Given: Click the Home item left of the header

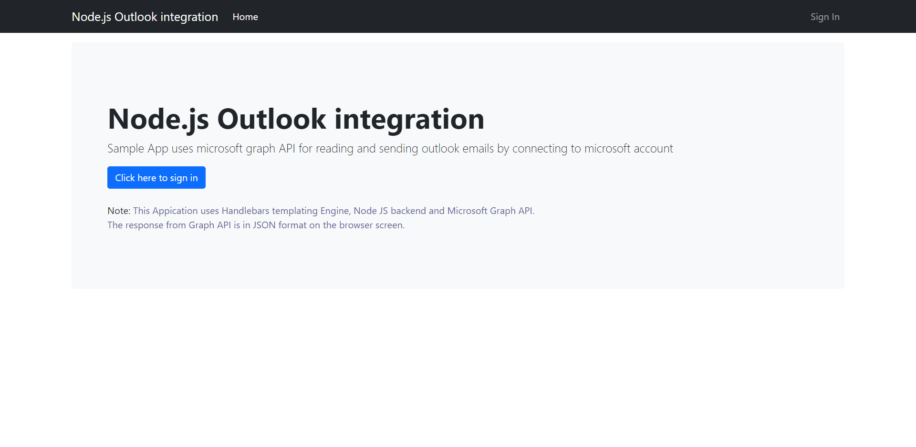Looking at the screenshot, I should [x=245, y=17].
